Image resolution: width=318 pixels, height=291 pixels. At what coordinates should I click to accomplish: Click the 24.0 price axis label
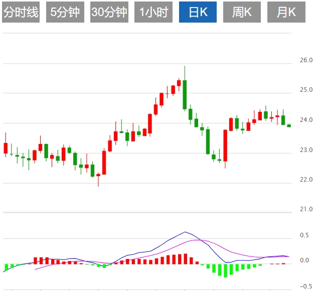click(x=306, y=120)
